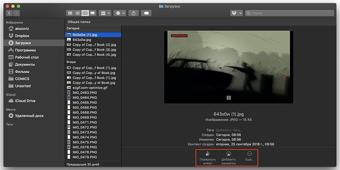
Task: Select IMG_0464.PNG file
Action: (x=93, y=98)
